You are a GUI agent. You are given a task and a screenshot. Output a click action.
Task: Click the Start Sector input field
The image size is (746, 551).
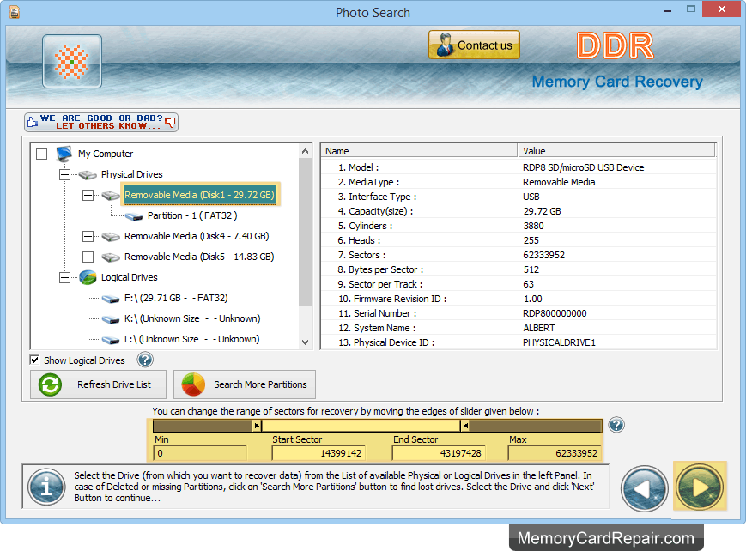pyautogui.click(x=318, y=453)
